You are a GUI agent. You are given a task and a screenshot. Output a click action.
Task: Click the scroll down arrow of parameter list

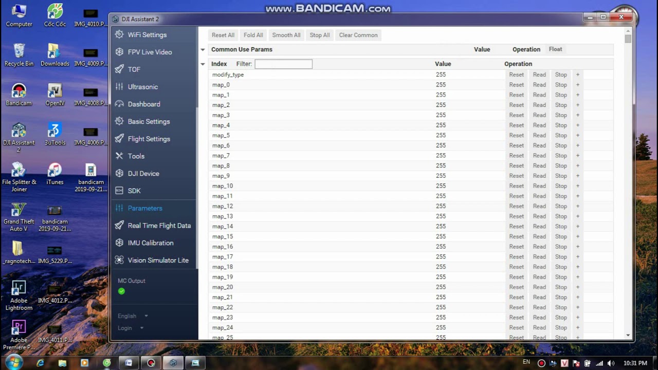click(628, 335)
